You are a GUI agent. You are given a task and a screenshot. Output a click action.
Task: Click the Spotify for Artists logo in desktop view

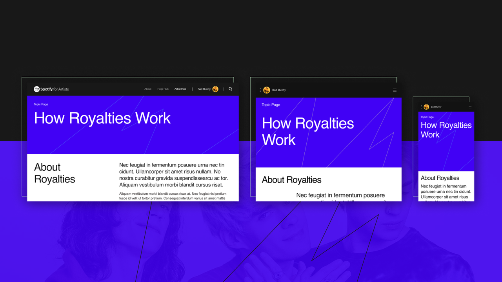tap(51, 89)
